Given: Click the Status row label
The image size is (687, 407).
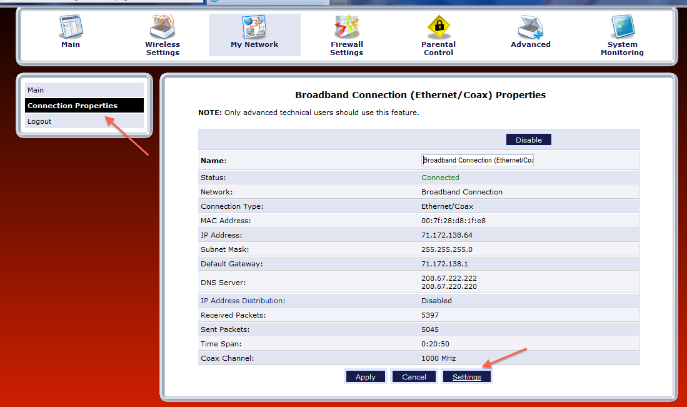Looking at the screenshot, I should pyautogui.click(x=213, y=178).
